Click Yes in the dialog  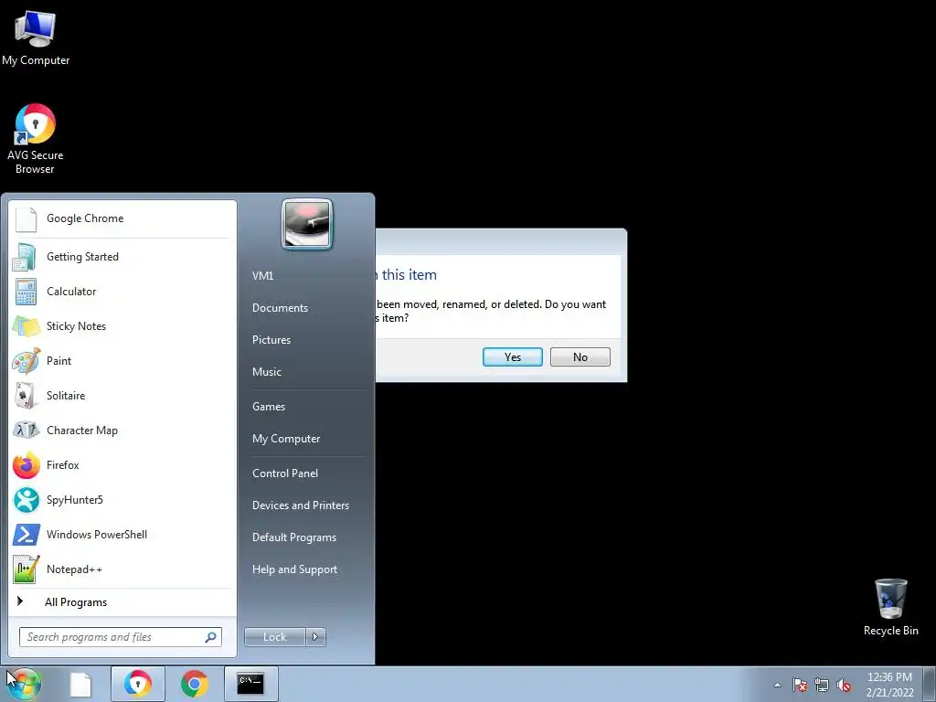[x=513, y=357]
